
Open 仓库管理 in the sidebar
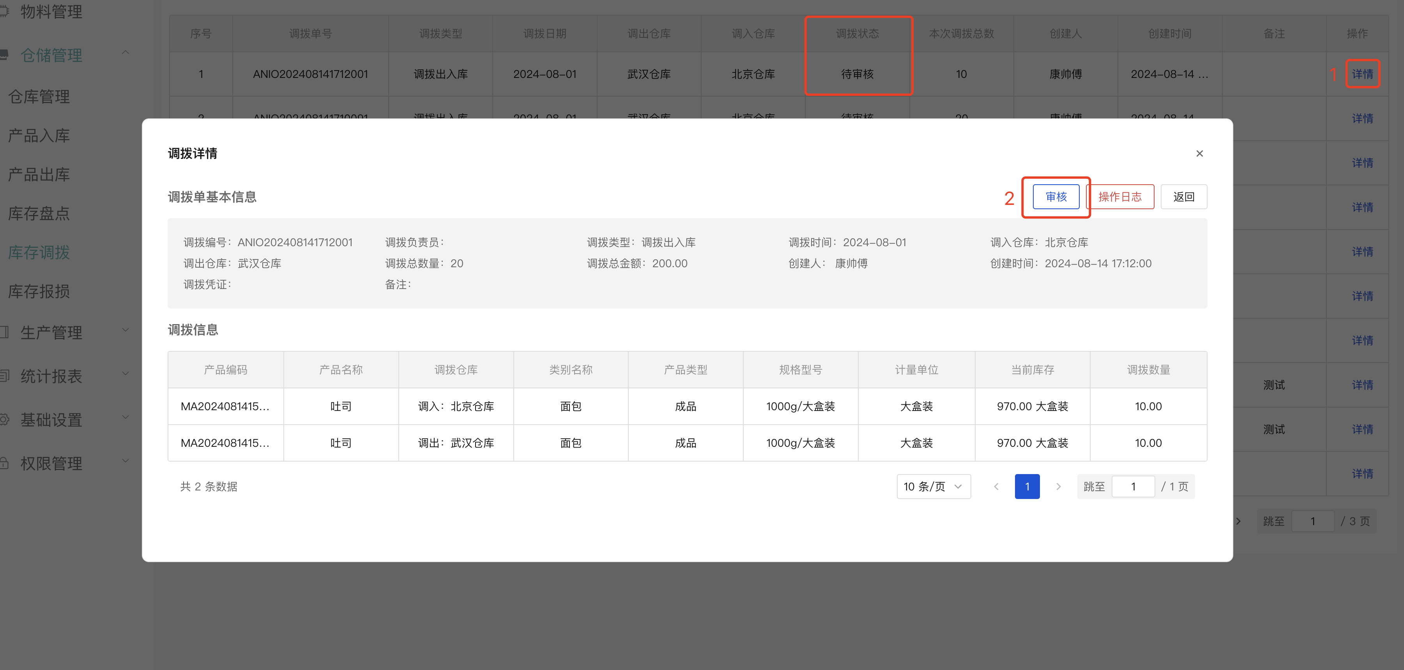39,97
